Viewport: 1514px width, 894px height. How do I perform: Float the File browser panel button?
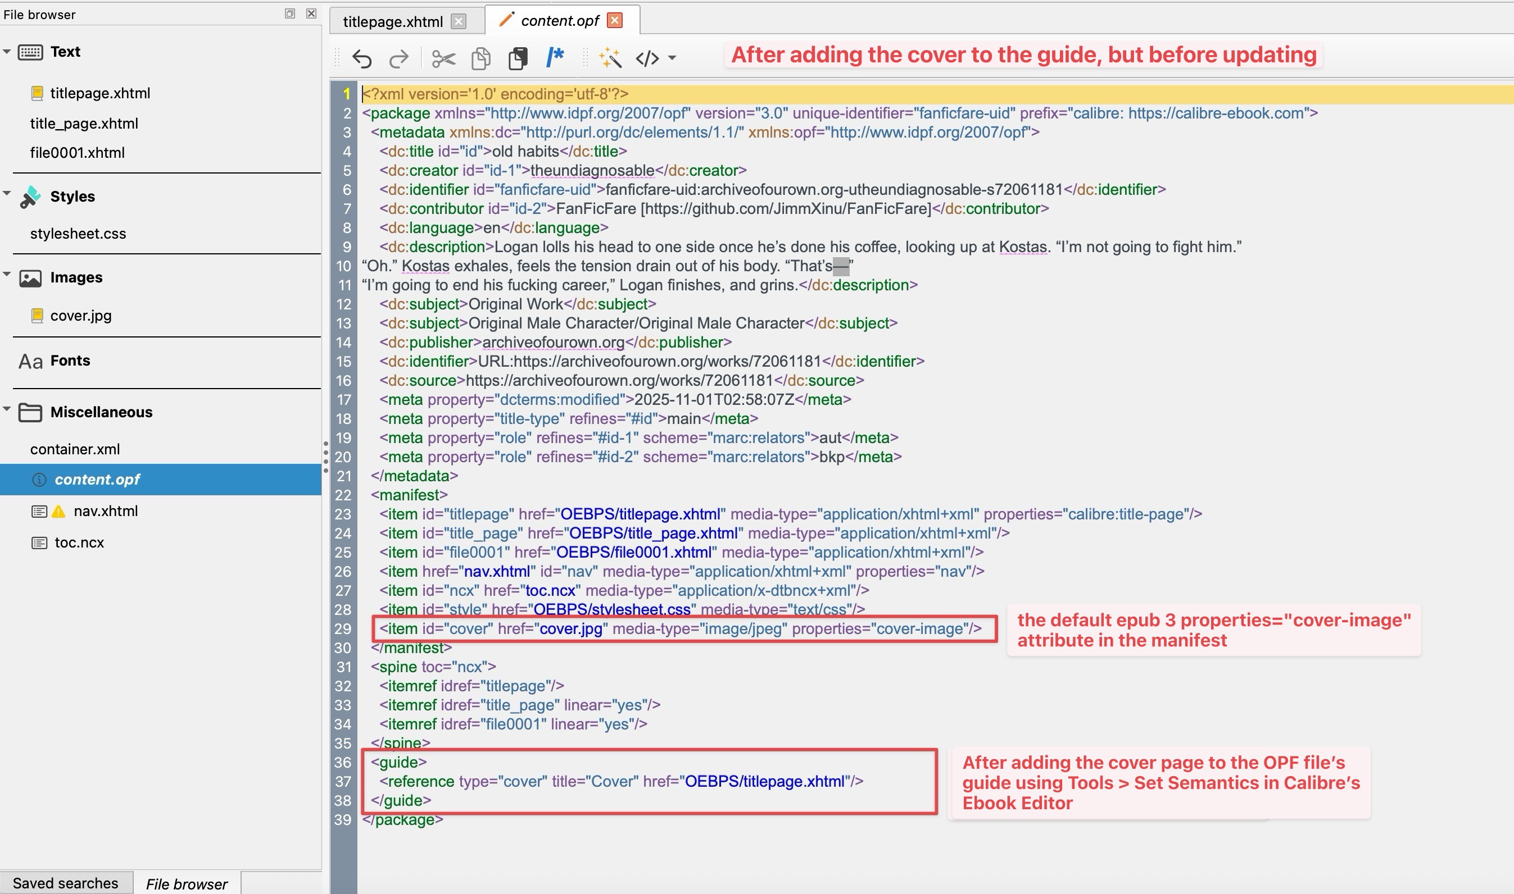point(290,13)
